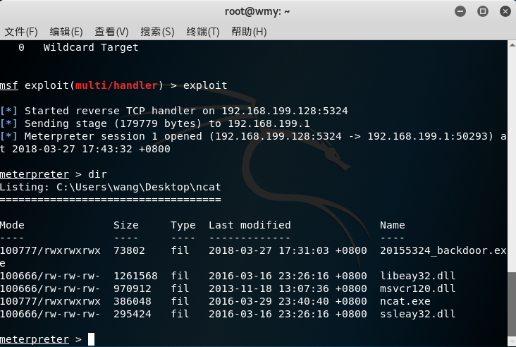Maximize the root@wmy terminal window
516x347 pixels.
tap(482, 11)
